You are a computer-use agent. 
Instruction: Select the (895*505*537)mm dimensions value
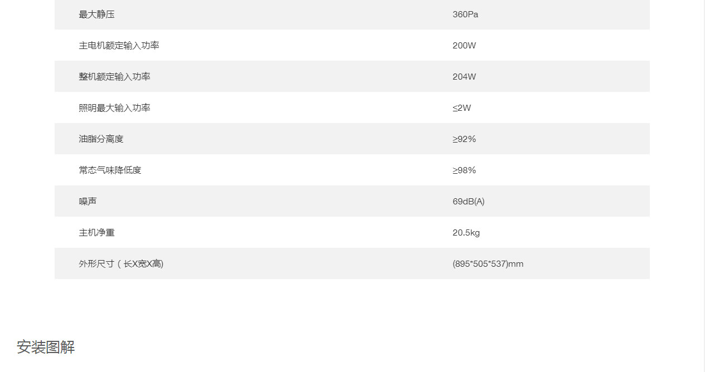488,264
